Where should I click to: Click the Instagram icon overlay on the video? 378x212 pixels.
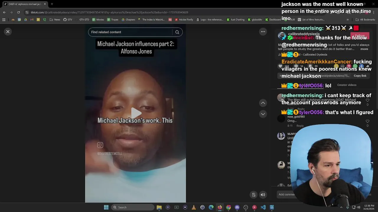pos(100,145)
